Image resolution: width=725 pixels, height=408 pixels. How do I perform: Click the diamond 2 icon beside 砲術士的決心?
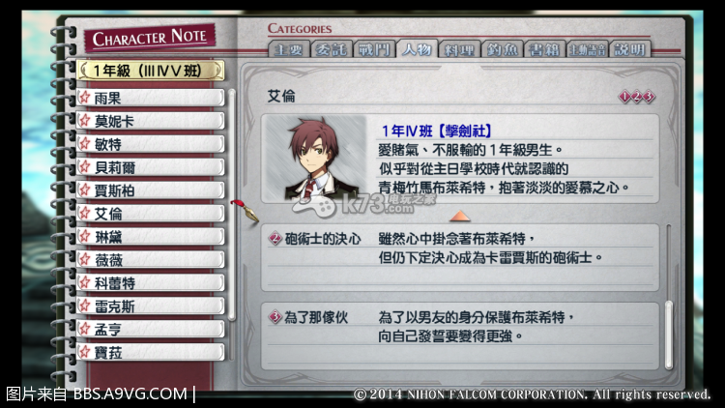(275, 239)
